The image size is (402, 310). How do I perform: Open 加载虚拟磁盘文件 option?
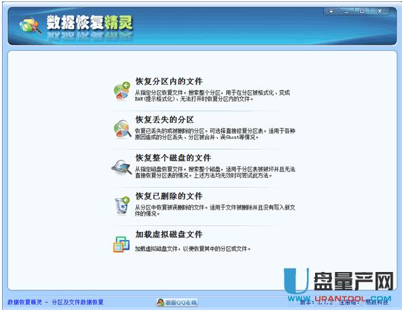[169, 234]
